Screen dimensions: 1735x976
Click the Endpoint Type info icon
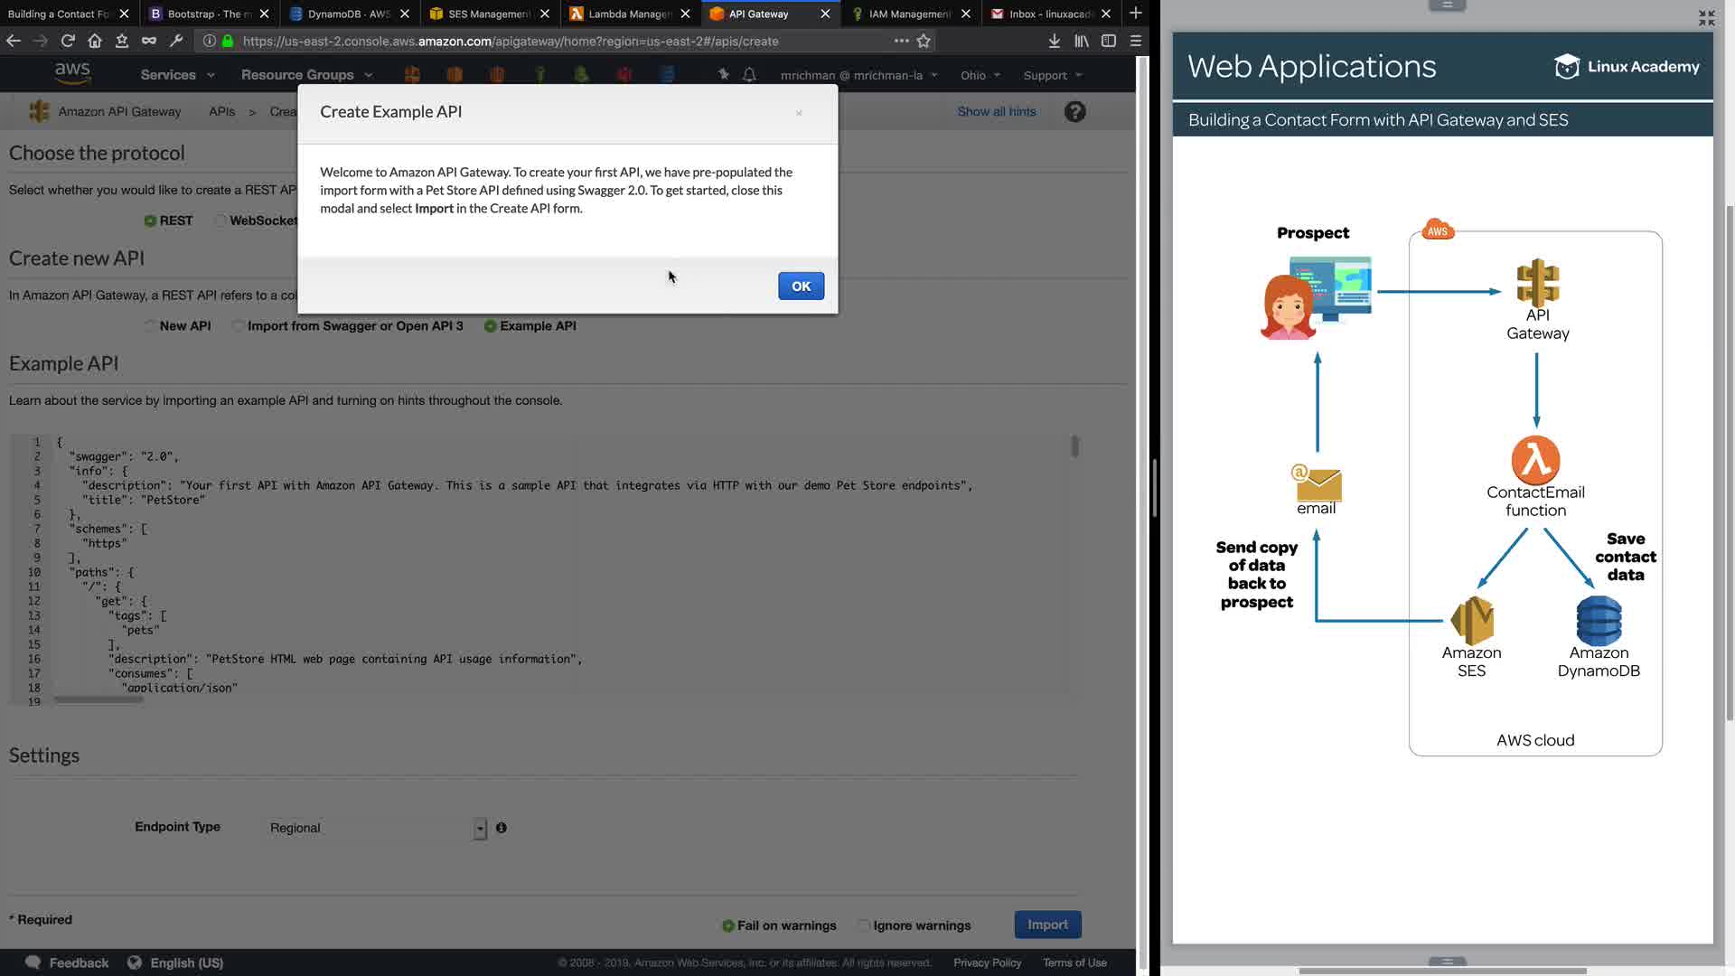click(502, 828)
